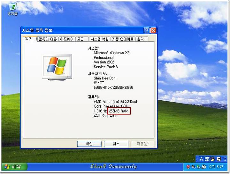
Task: Click the AMD Athlon(tm) 64 X2 Dual text
Action: click(115, 102)
